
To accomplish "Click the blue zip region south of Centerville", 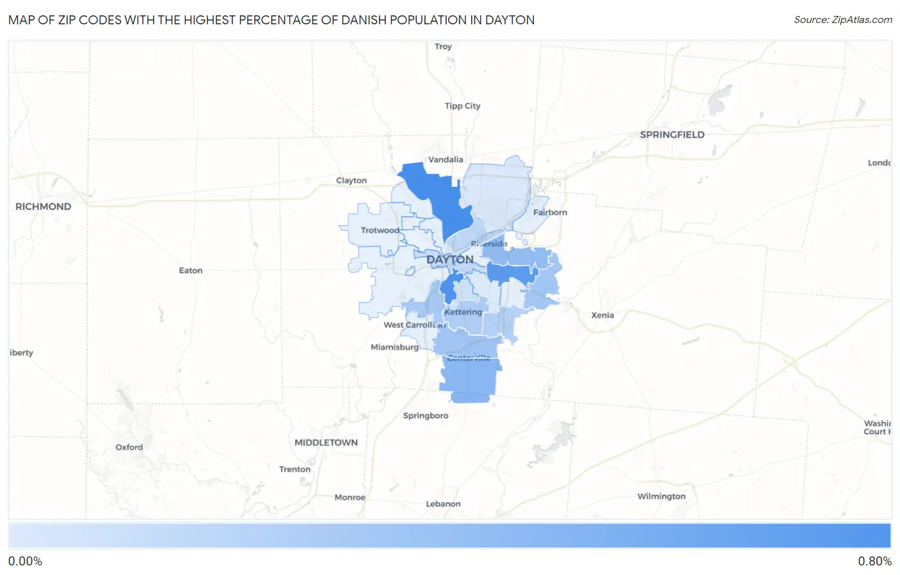I will pyautogui.click(x=470, y=379).
